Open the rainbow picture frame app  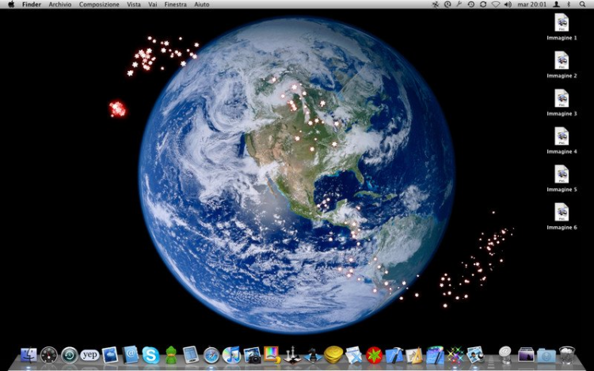(272, 354)
